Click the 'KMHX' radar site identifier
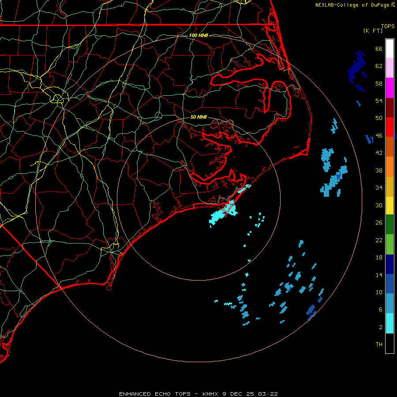This screenshot has height=397, width=397. coord(210,394)
